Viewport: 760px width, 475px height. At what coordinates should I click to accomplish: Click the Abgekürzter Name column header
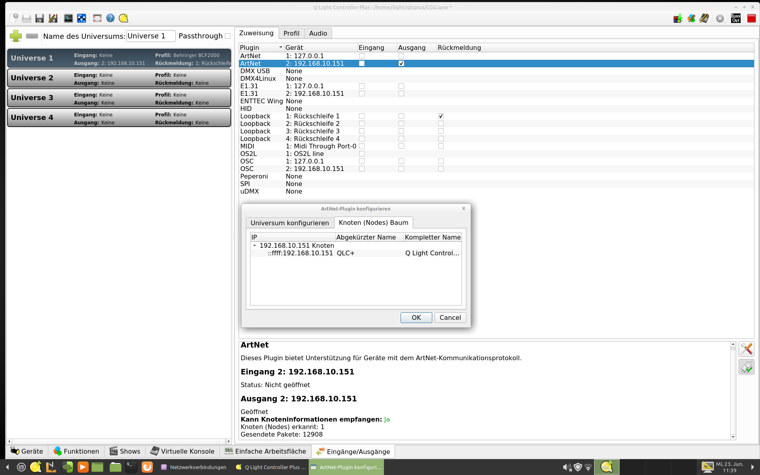click(x=369, y=237)
